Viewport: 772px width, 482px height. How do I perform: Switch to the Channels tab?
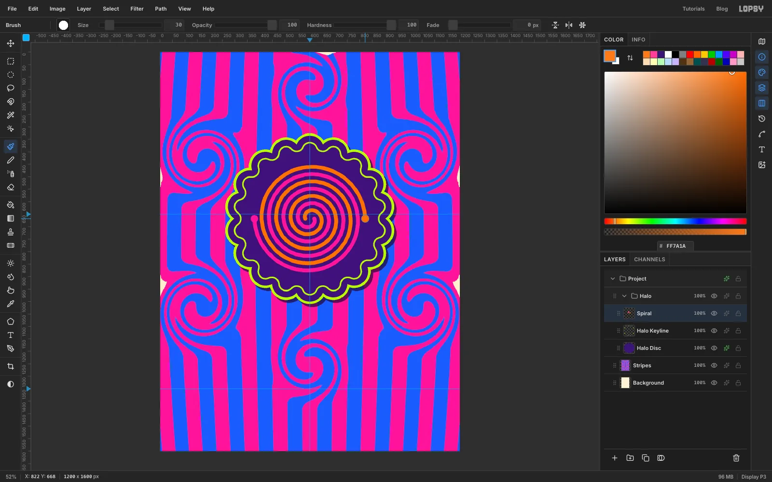[x=649, y=259]
